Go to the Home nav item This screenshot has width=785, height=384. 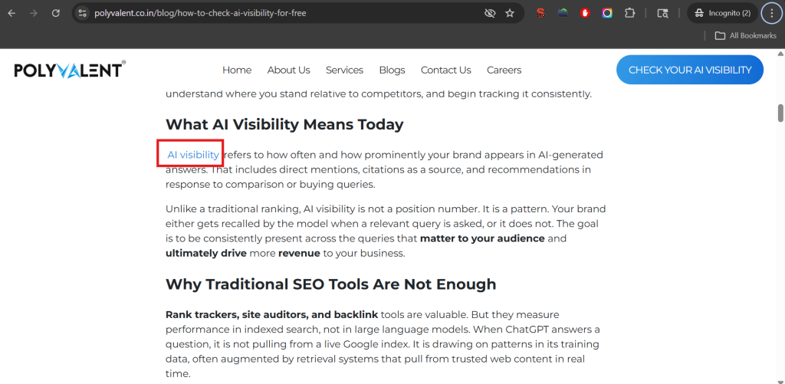[x=237, y=70]
